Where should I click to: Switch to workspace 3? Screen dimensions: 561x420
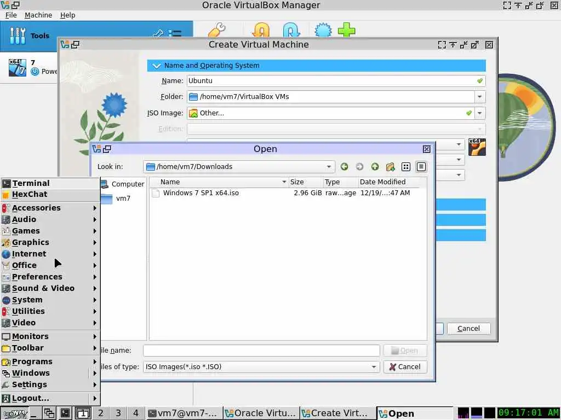(x=118, y=413)
